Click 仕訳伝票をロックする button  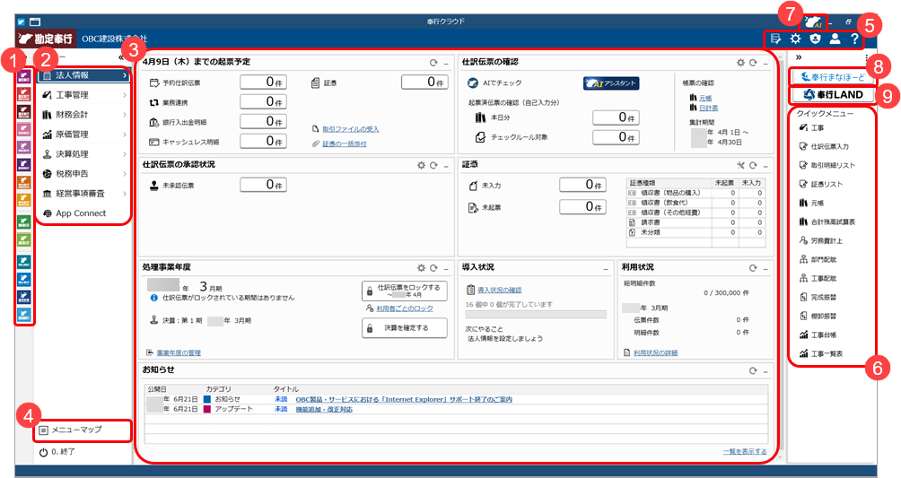(405, 291)
